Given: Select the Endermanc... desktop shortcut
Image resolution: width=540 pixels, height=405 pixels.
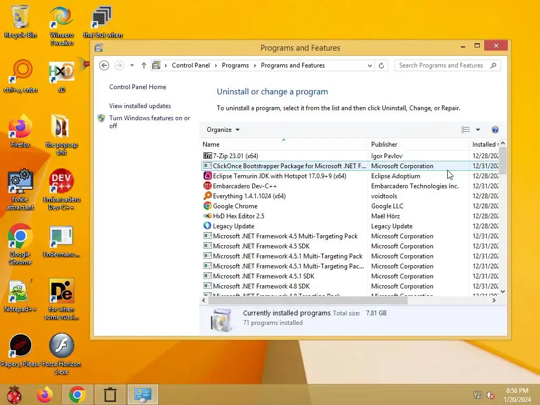Looking at the screenshot, I should (x=61, y=241).
